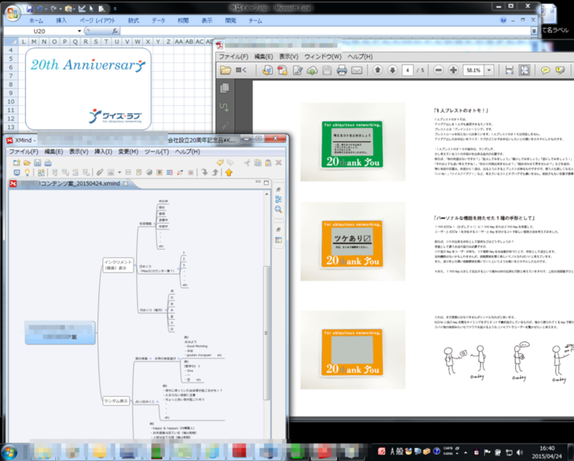
Task: Select the インクリメント topic node in the mind map
Action: click(x=118, y=265)
